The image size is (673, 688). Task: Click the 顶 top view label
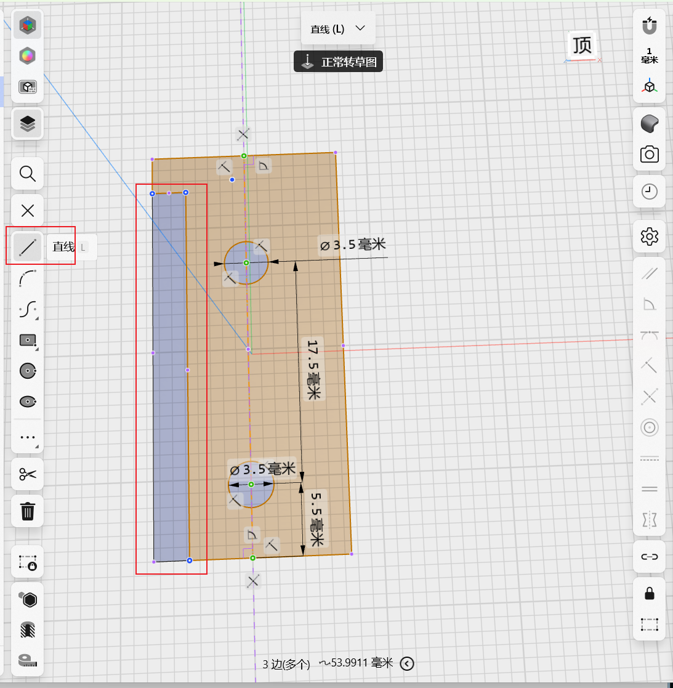582,46
